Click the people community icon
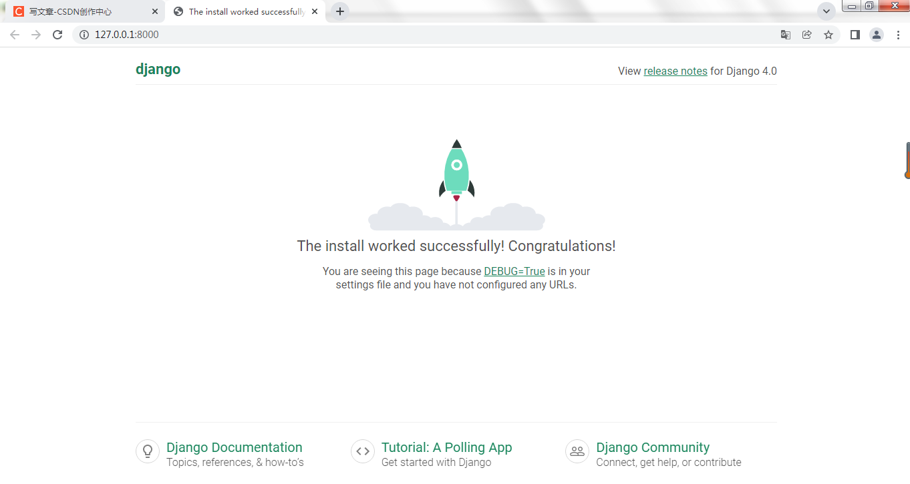910x484 pixels. [577, 451]
